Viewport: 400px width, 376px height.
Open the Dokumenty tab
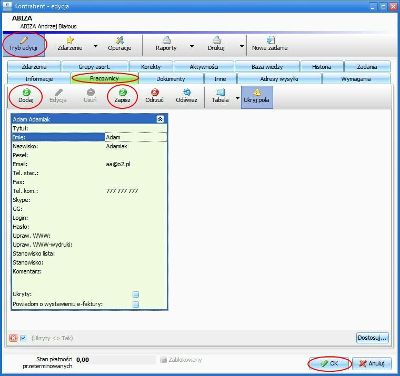[171, 79]
